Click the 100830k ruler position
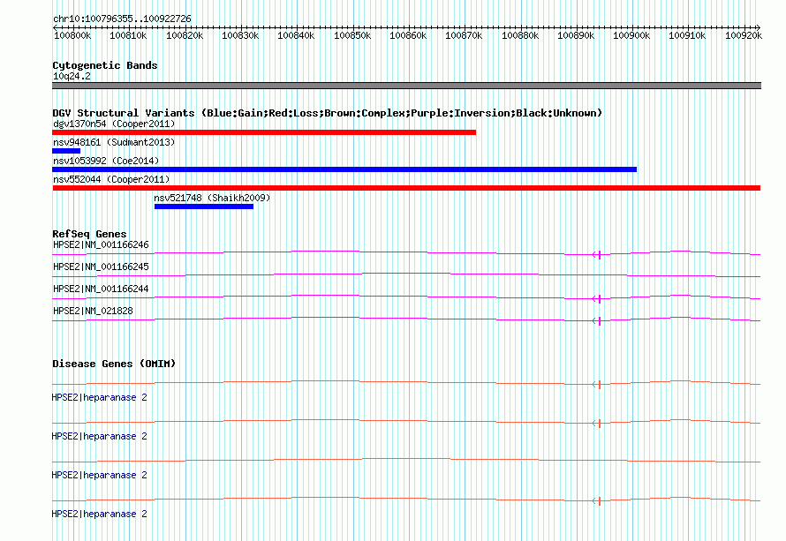The image size is (786, 541). click(x=240, y=35)
